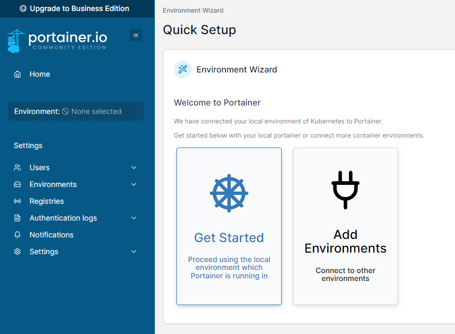Click the none-selected circle-slash icon
This screenshot has height=334, width=455.
click(x=66, y=111)
